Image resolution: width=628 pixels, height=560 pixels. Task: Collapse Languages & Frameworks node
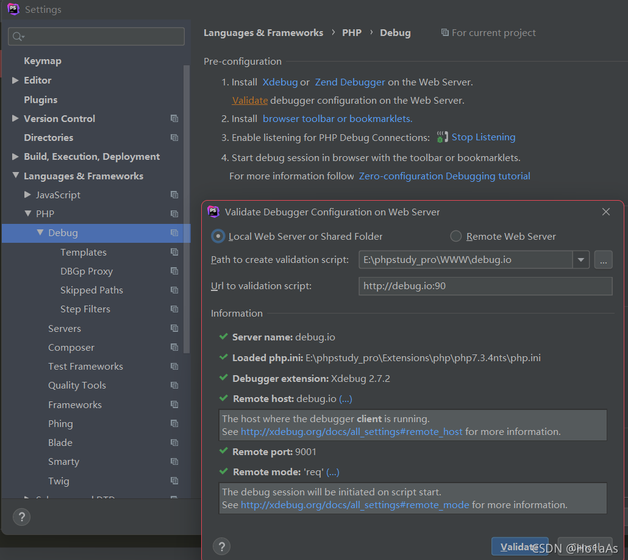coord(16,175)
